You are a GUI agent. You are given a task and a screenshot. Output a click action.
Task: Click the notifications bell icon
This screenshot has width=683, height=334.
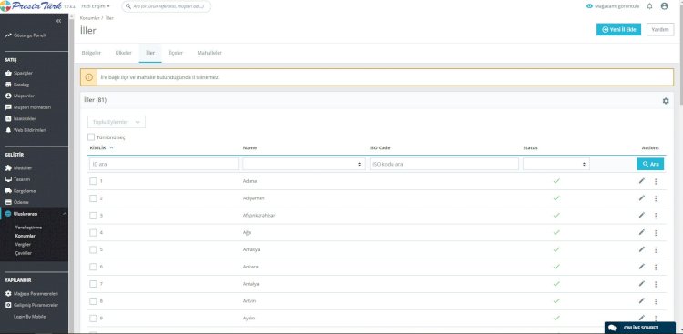[x=649, y=6]
